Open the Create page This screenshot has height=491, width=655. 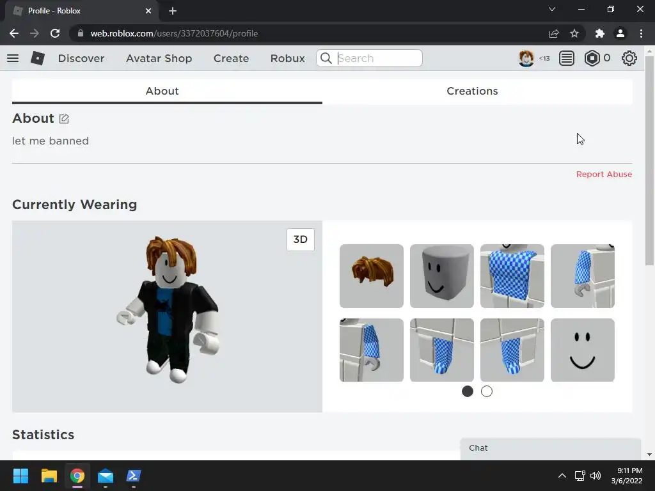231,58
